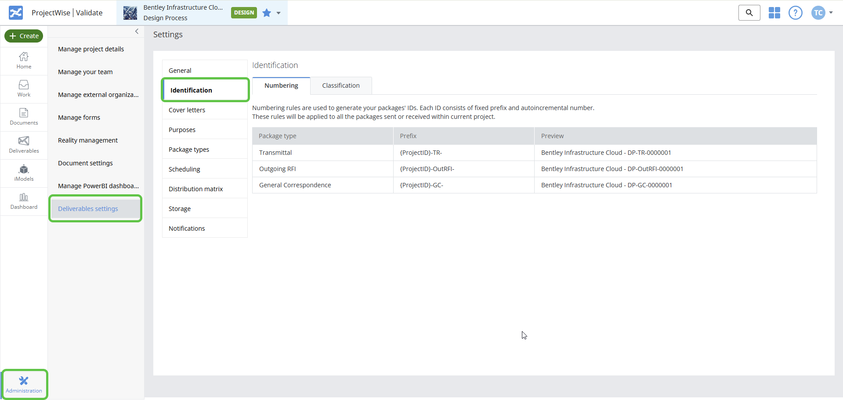Select the Transmittal package type row
The height and width of the screenshot is (400, 843).
pyautogui.click(x=275, y=153)
